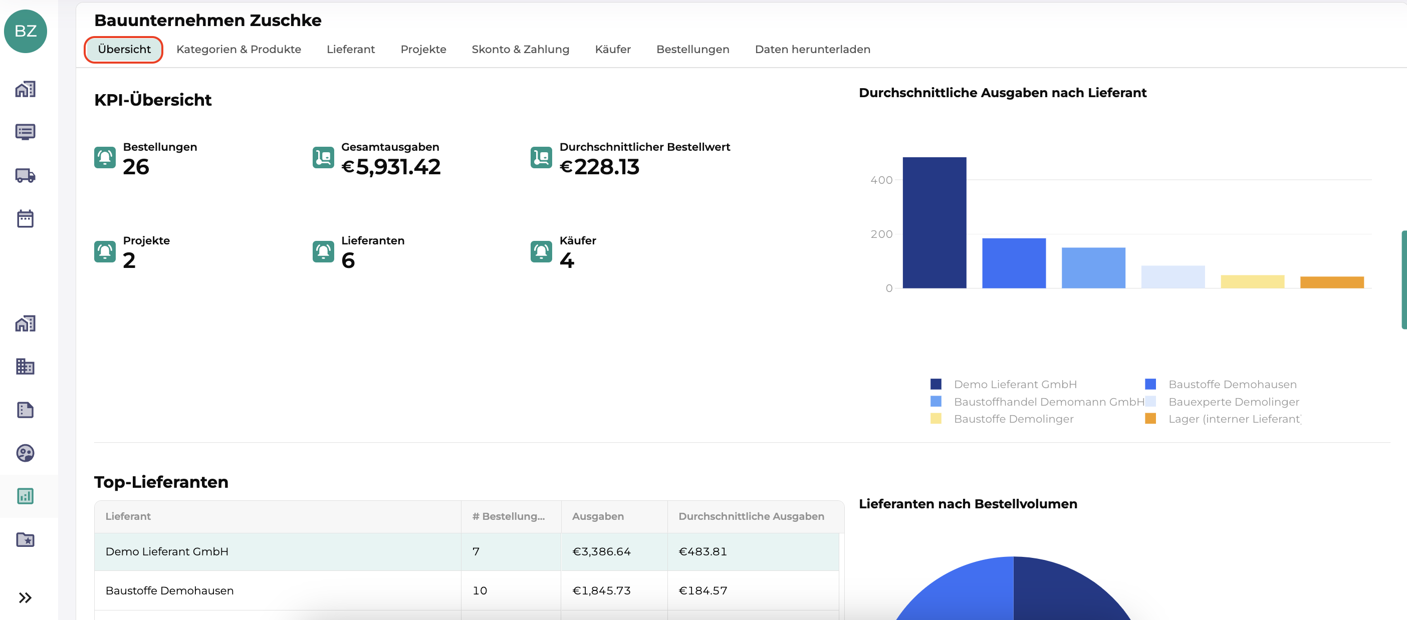
Task: Toggle Baustoffe Demolinger legend swatch
Action: pos(936,419)
